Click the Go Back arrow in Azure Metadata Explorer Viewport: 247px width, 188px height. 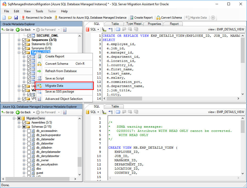18,112
